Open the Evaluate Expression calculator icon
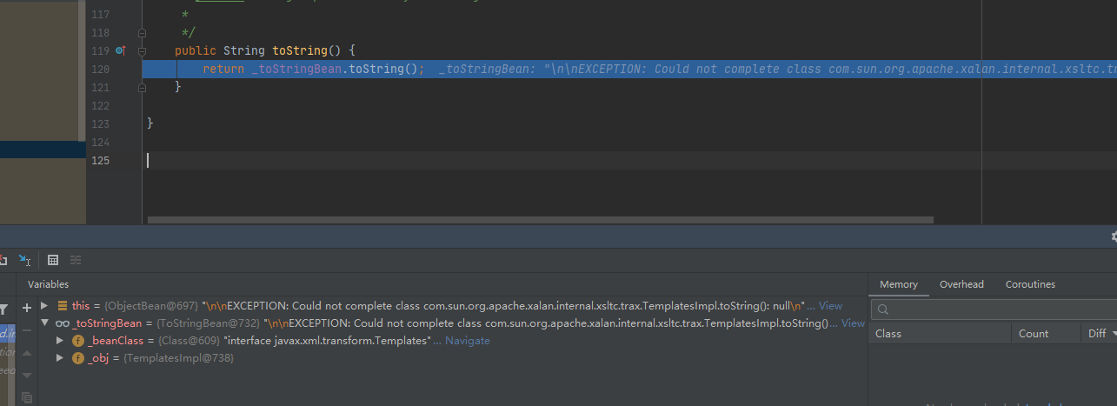The image size is (1117, 406). [x=53, y=260]
